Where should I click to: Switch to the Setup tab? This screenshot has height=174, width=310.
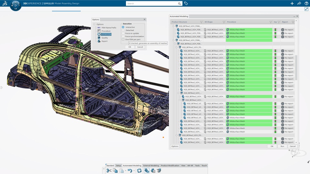point(118,166)
